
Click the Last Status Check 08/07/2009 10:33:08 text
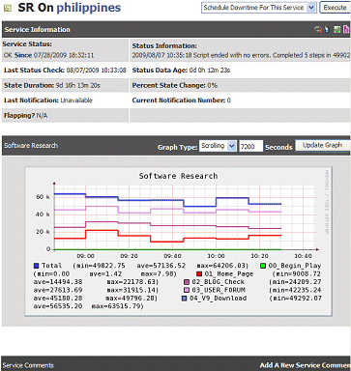point(65,71)
